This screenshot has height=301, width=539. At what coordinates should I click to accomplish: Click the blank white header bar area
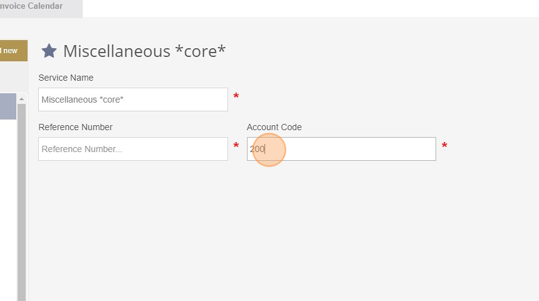[311, 8]
